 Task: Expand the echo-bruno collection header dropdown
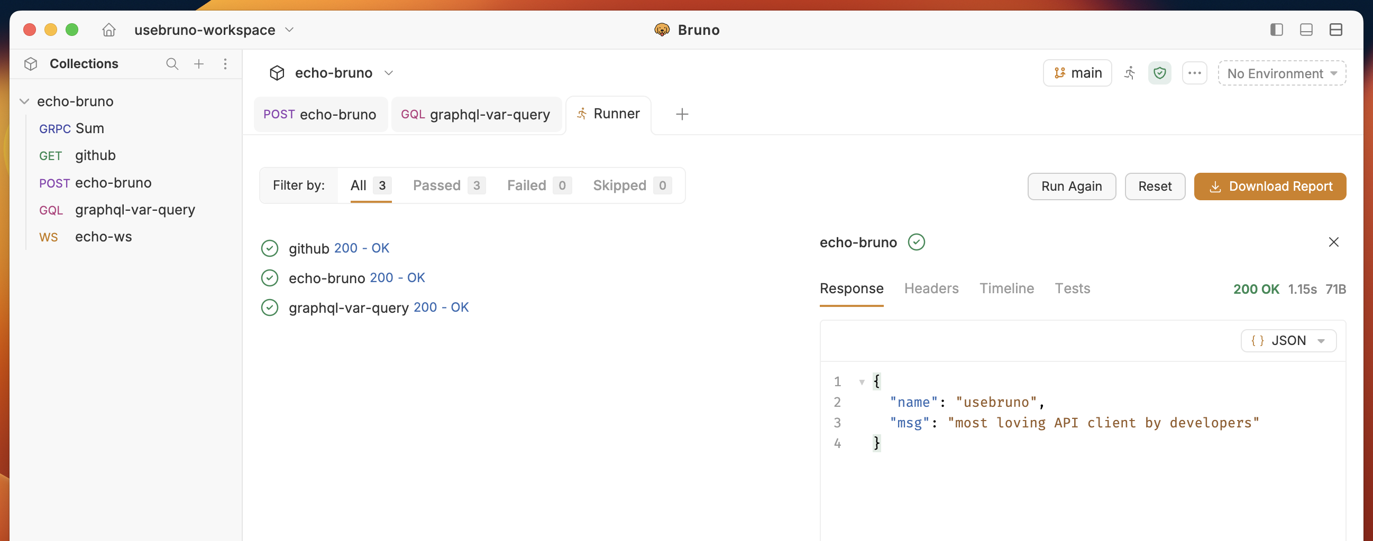(389, 73)
